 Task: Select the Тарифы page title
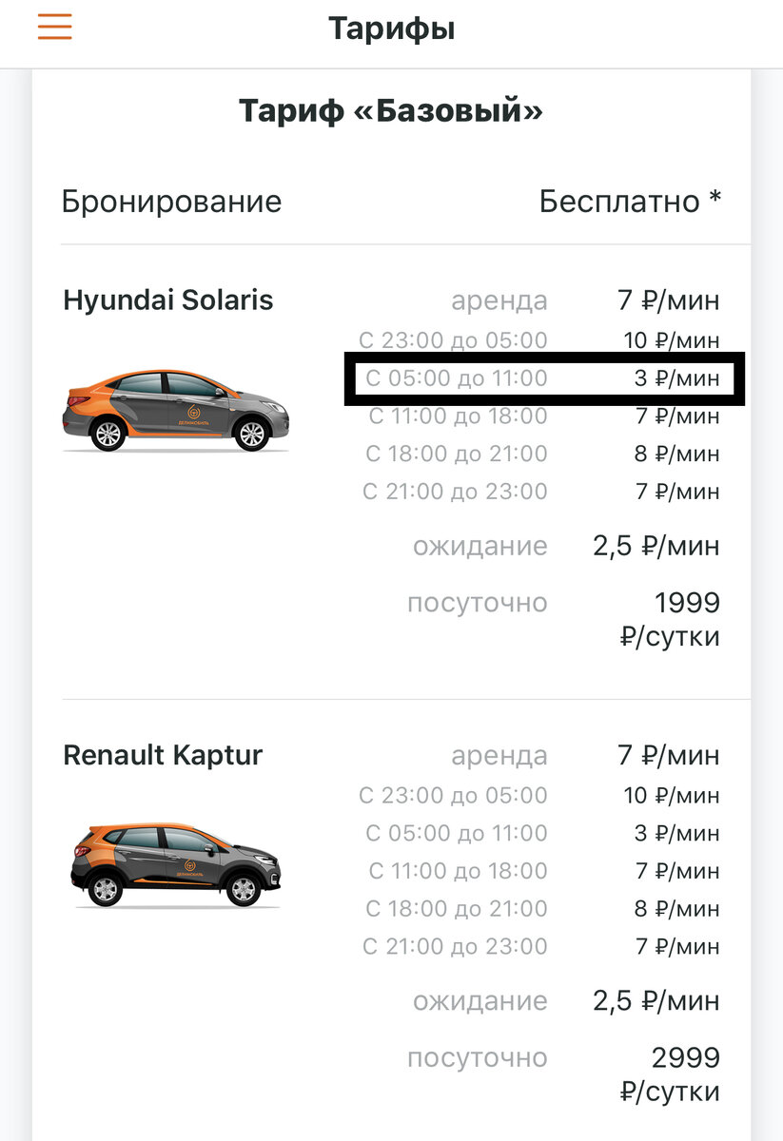point(391,29)
